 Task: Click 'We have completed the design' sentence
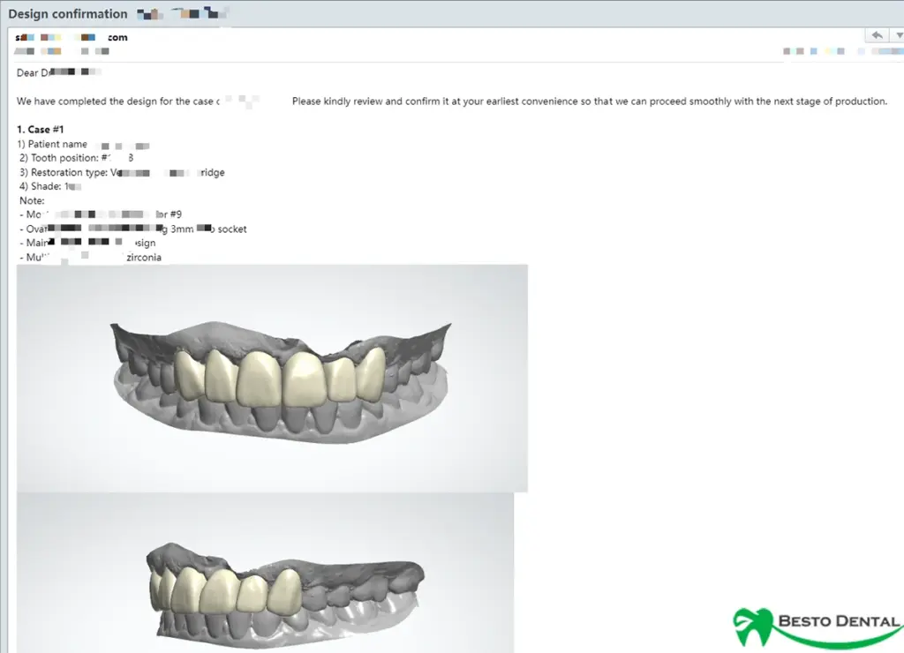point(452,101)
